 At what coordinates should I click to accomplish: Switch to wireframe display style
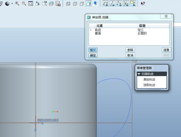point(68,4)
